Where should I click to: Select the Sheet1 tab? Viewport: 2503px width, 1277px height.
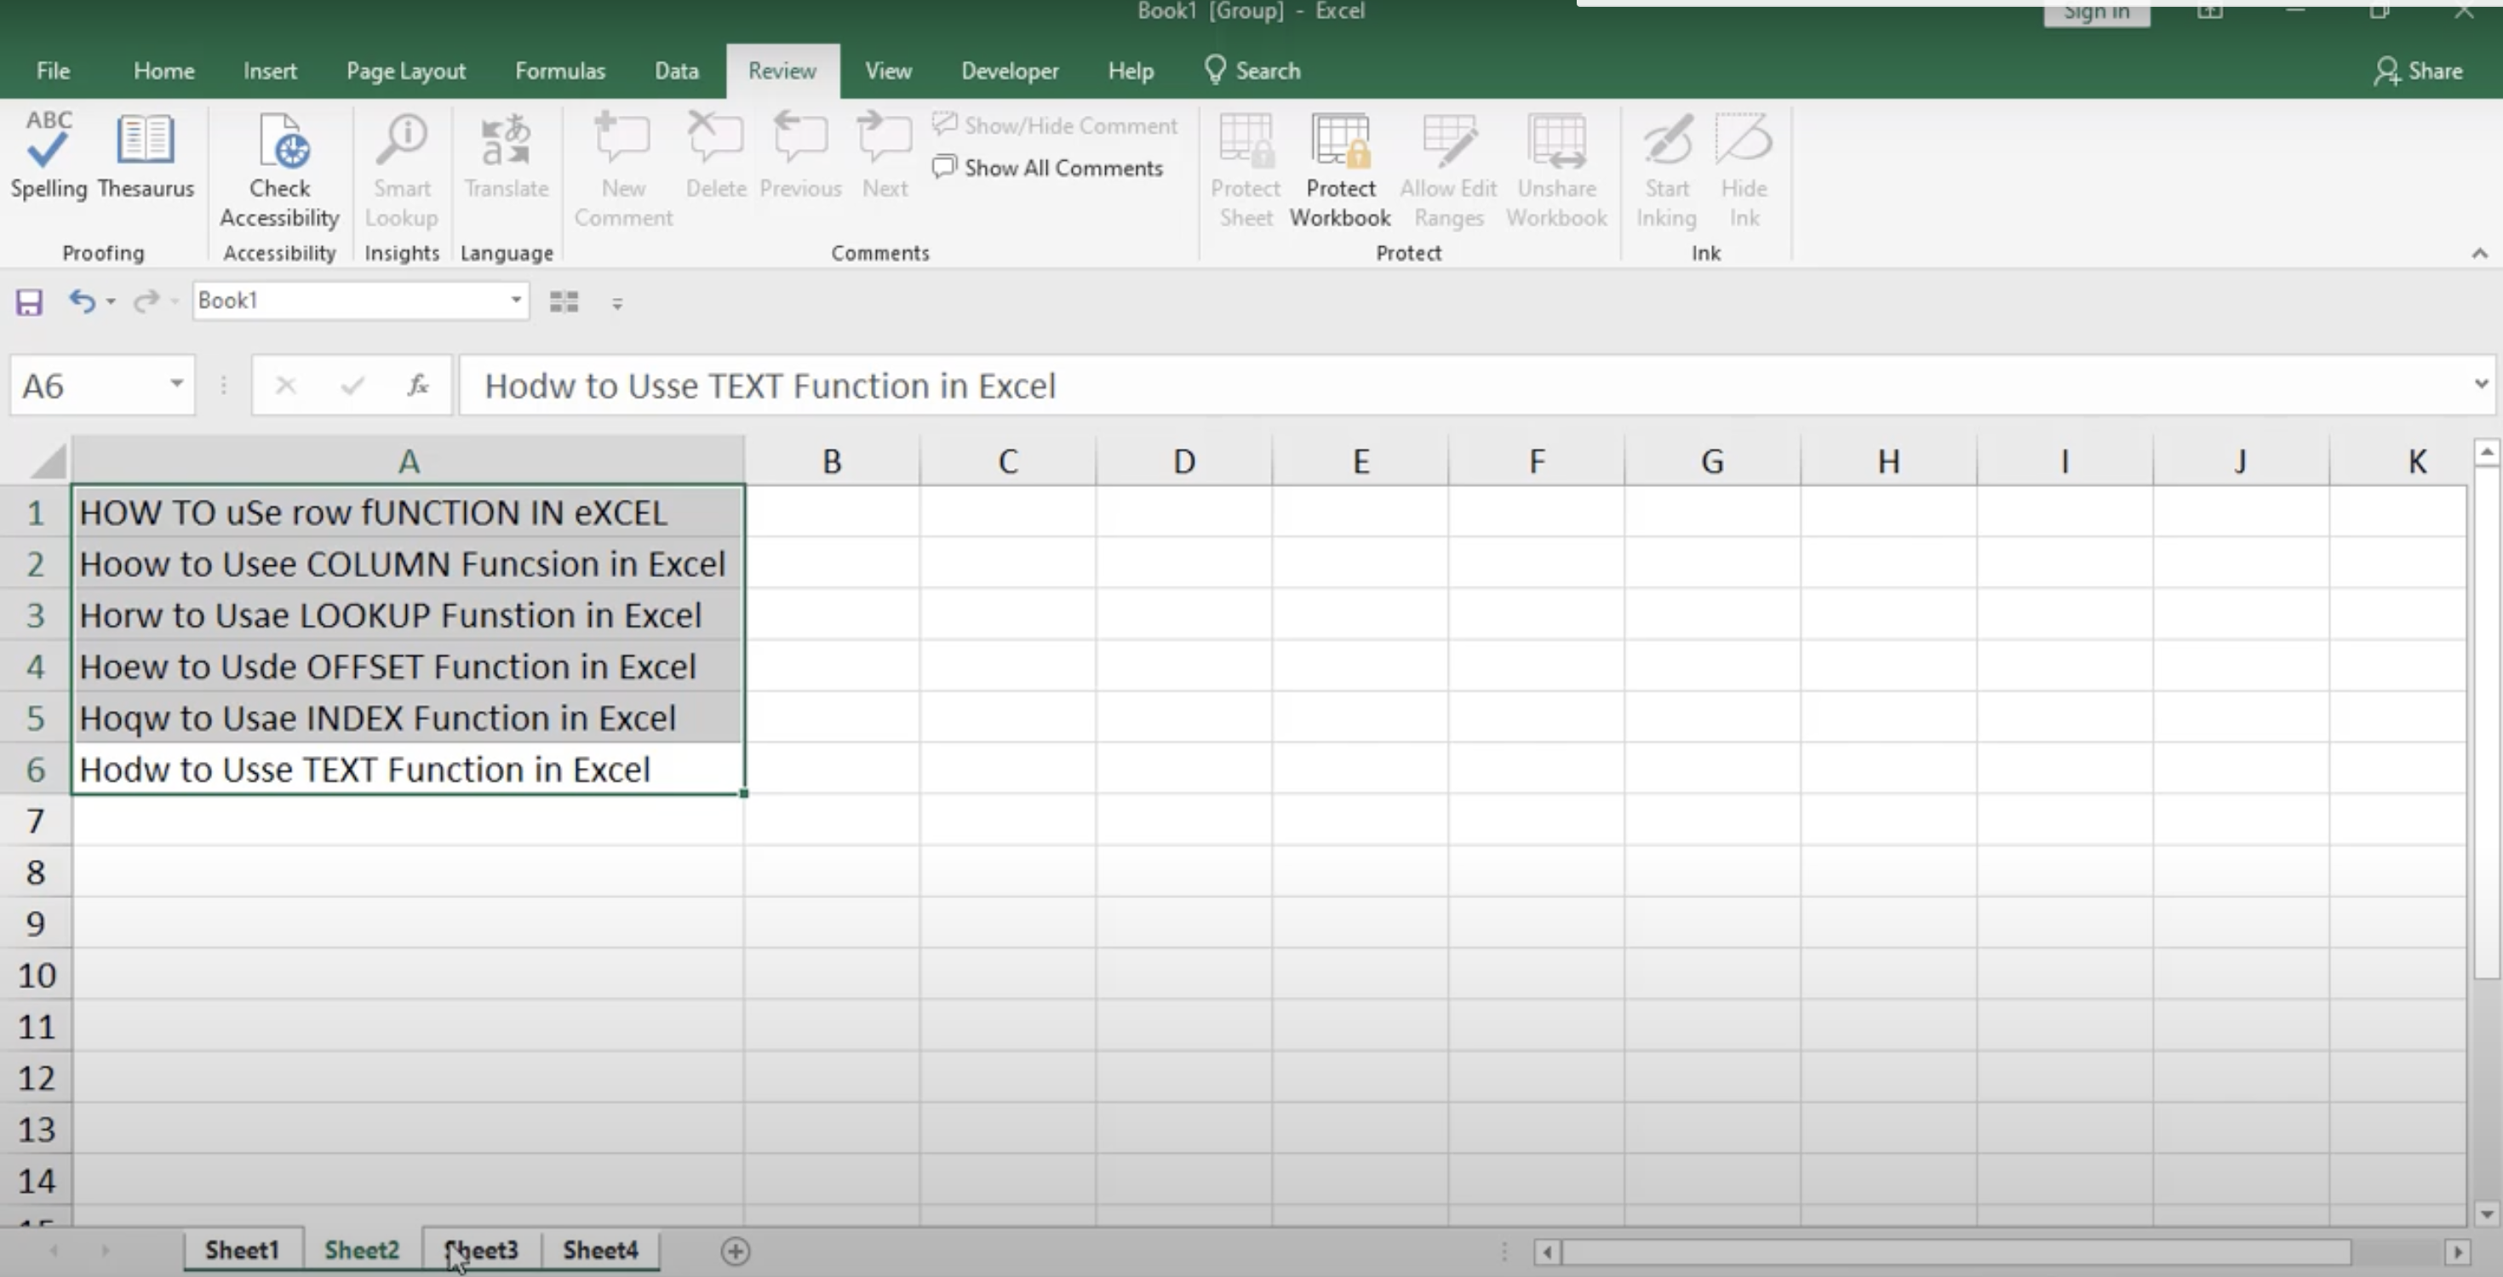click(242, 1250)
